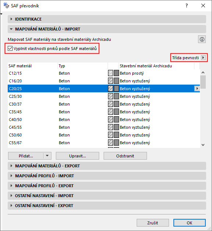Click the SAF převodník app icon in title bar

click(6, 6)
